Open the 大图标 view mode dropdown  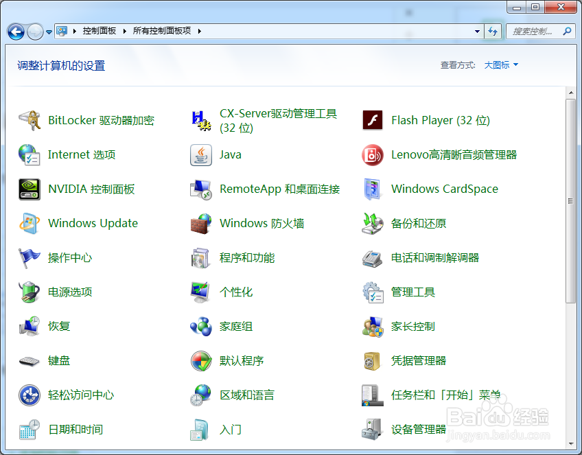click(x=501, y=65)
